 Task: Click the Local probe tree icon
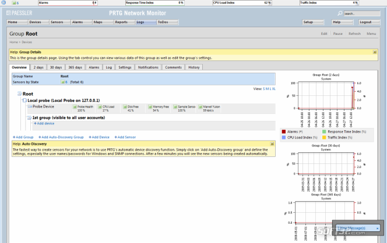(x=24, y=101)
